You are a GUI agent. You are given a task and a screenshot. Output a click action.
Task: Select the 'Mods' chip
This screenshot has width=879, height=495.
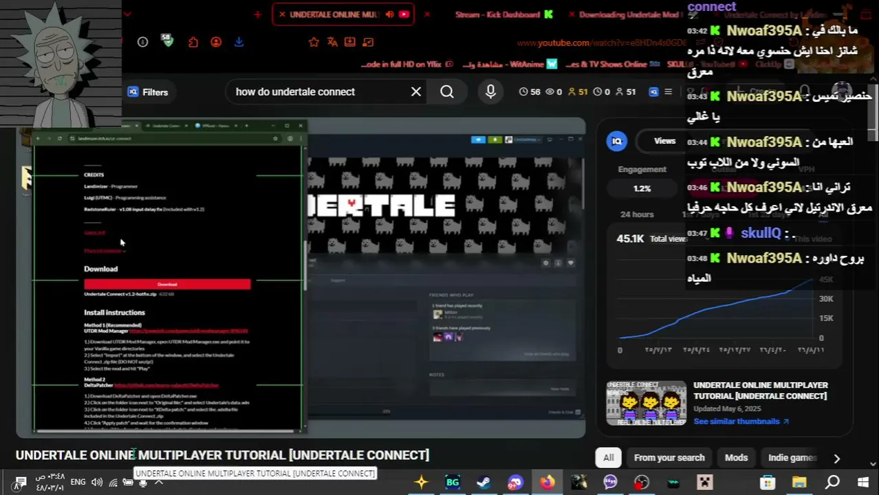tap(736, 458)
